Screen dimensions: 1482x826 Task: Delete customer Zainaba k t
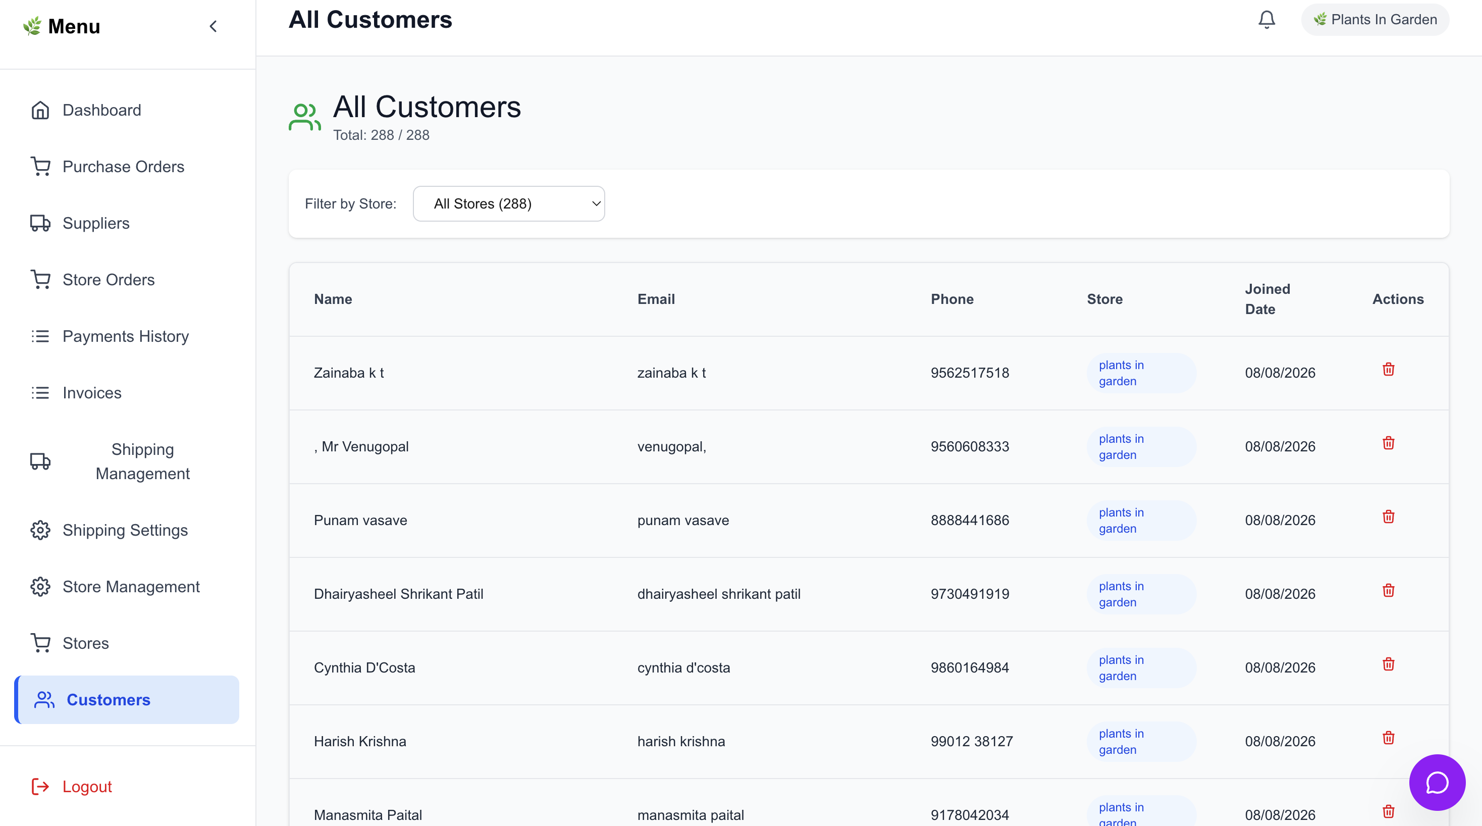[x=1388, y=369]
